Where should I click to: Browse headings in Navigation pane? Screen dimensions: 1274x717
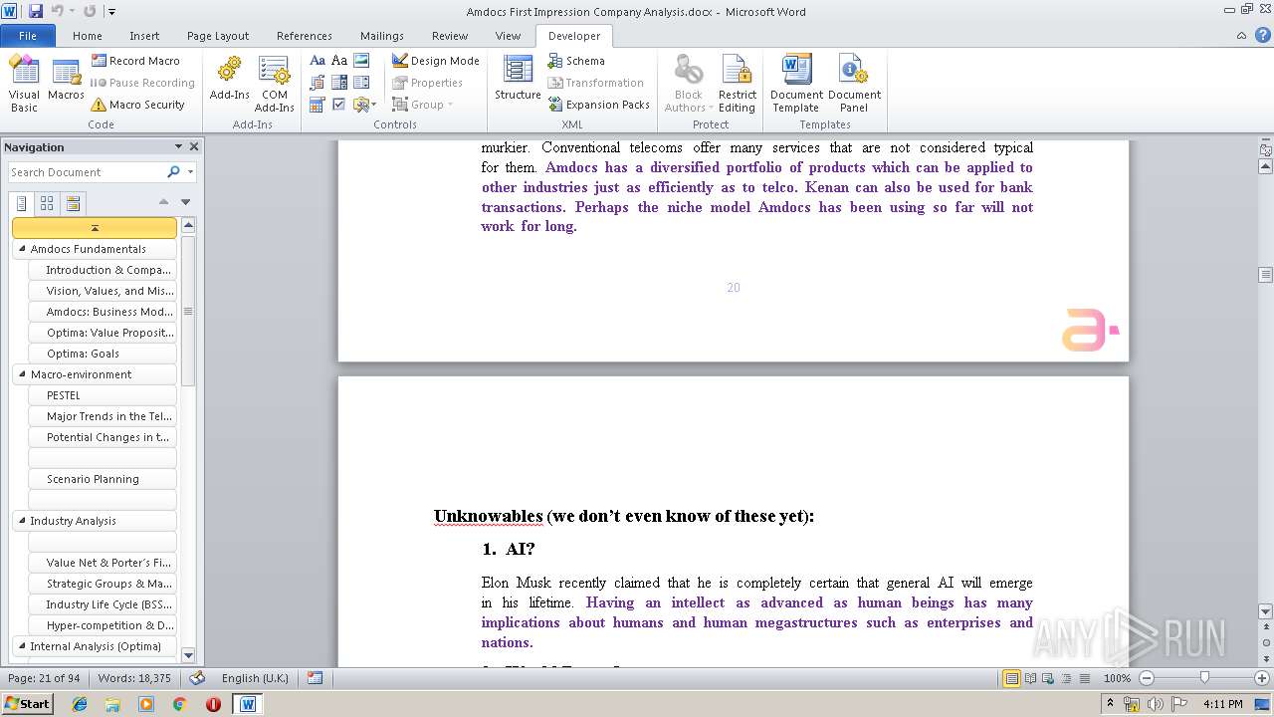pyautogui.click(x=22, y=203)
